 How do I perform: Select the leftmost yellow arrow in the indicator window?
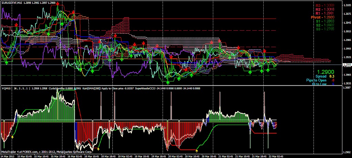tap(12, 137)
